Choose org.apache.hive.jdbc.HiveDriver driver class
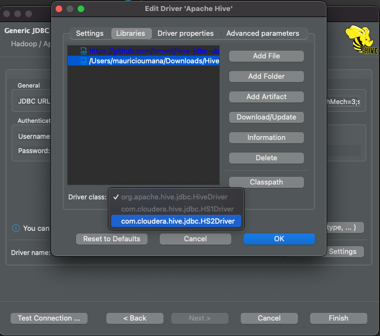Viewport: 380px width, 336px height. (x=176, y=197)
